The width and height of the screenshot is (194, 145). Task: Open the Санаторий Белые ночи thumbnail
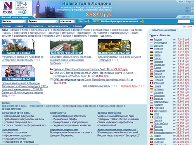pyautogui.click(x=66, y=46)
